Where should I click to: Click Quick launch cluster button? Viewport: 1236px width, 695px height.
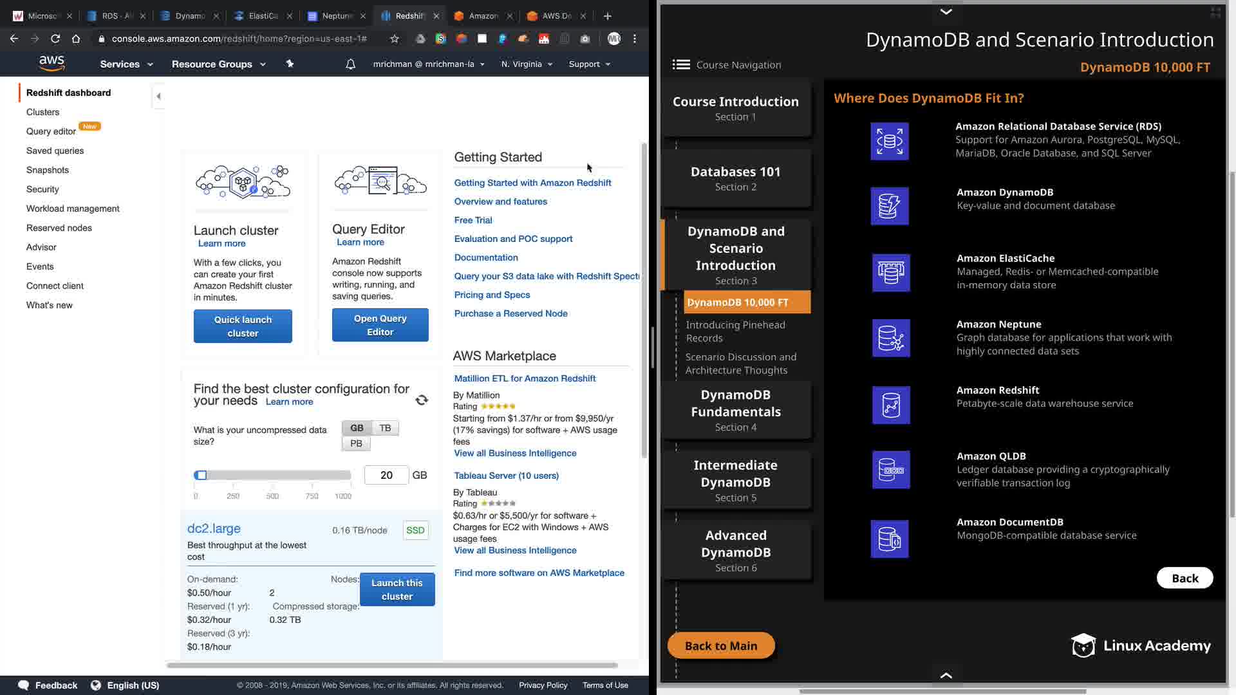pyautogui.click(x=243, y=326)
